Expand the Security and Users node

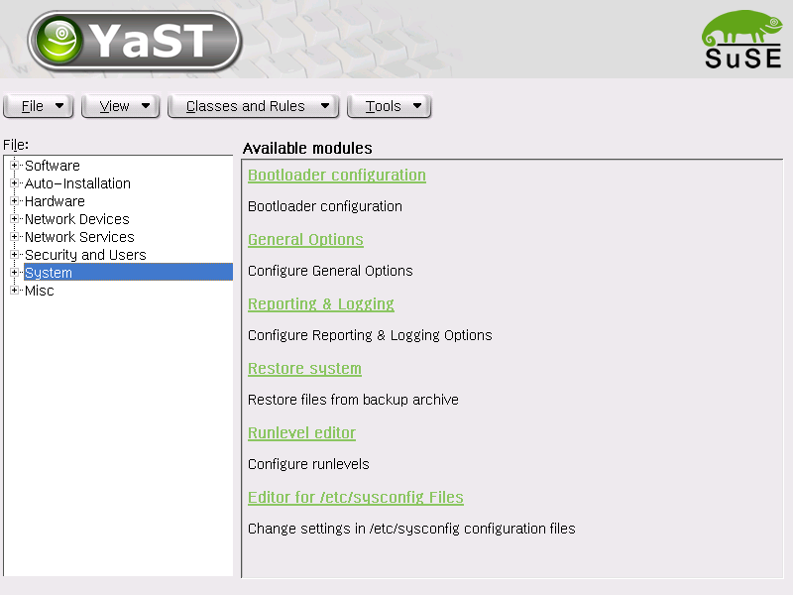click(x=15, y=255)
